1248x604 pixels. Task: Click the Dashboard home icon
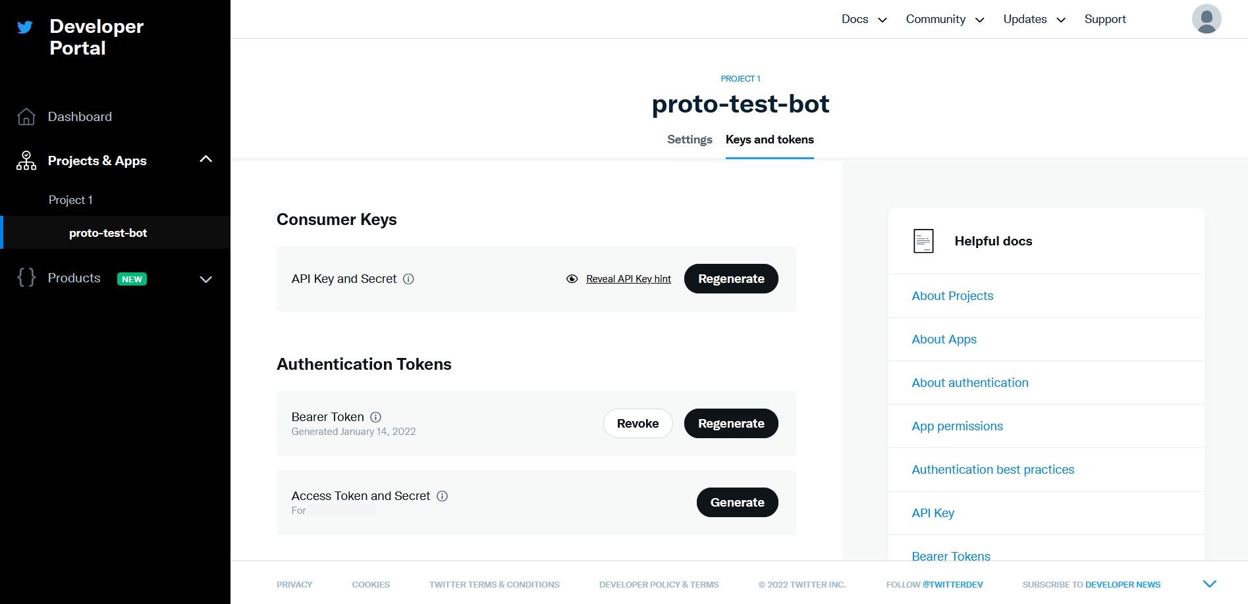26,116
